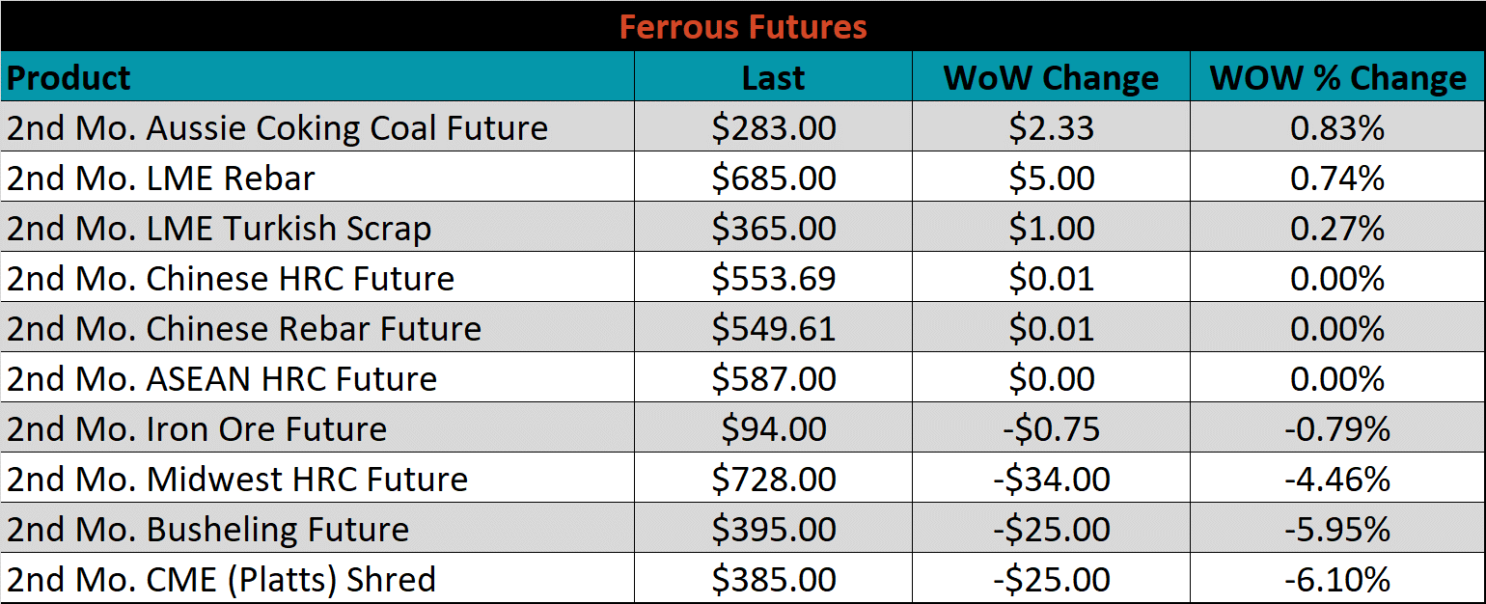Screen dimensions: 1486x604
Task: Select the Iron Ore Future cell
Action: point(317,428)
